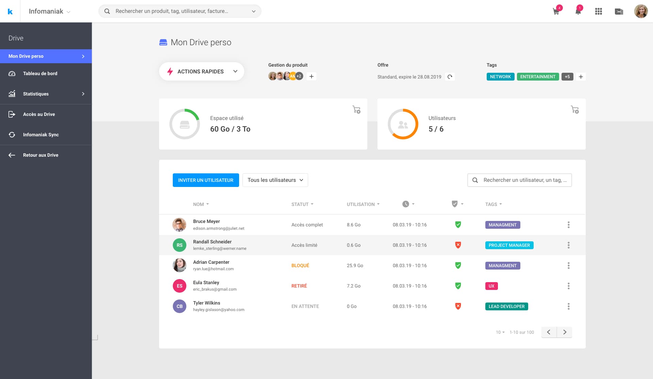Click add-to-cart icon in Utilisateurs card

pos(574,109)
